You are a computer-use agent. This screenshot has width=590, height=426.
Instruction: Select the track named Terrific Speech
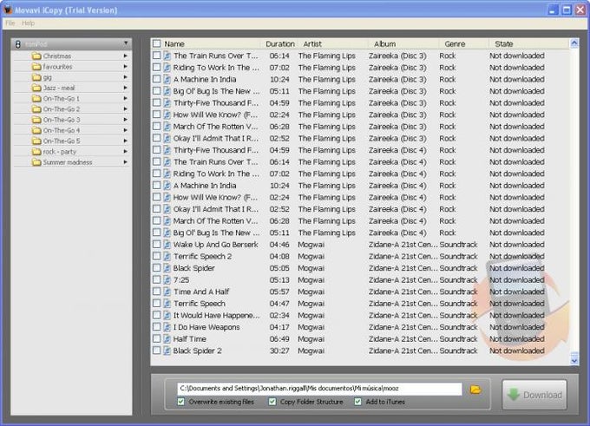point(199,304)
